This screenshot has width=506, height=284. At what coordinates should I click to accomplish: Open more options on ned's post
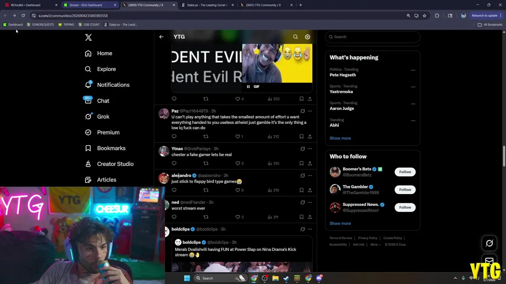[x=310, y=203]
